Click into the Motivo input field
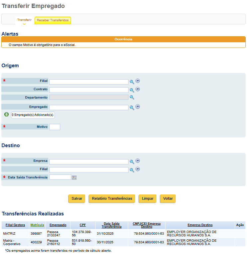This screenshot has height=259, width=247. pyautogui.click(x=55, y=127)
